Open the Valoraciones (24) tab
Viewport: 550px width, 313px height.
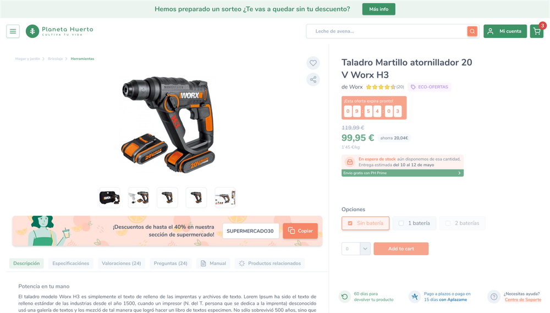(122, 263)
